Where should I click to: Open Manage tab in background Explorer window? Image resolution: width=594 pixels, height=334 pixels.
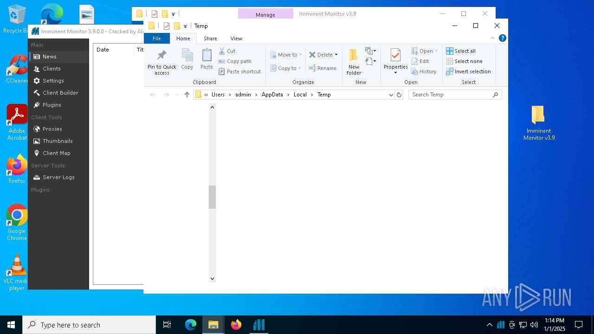click(265, 14)
